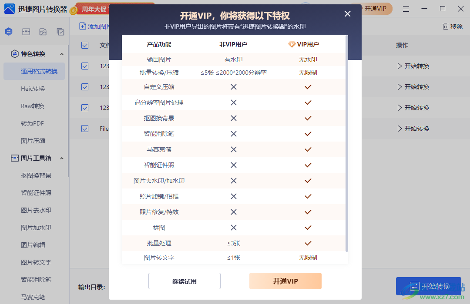Click the 特色转换 section icon
Viewport: 470px width, 304px height.
14,54
